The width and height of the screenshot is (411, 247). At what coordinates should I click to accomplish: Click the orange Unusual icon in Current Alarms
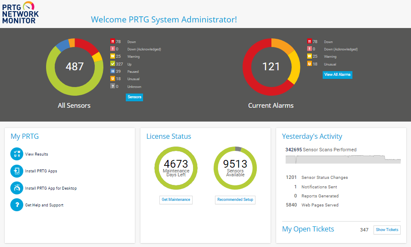[309, 64]
